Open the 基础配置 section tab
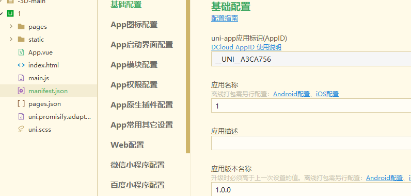 click(x=126, y=5)
